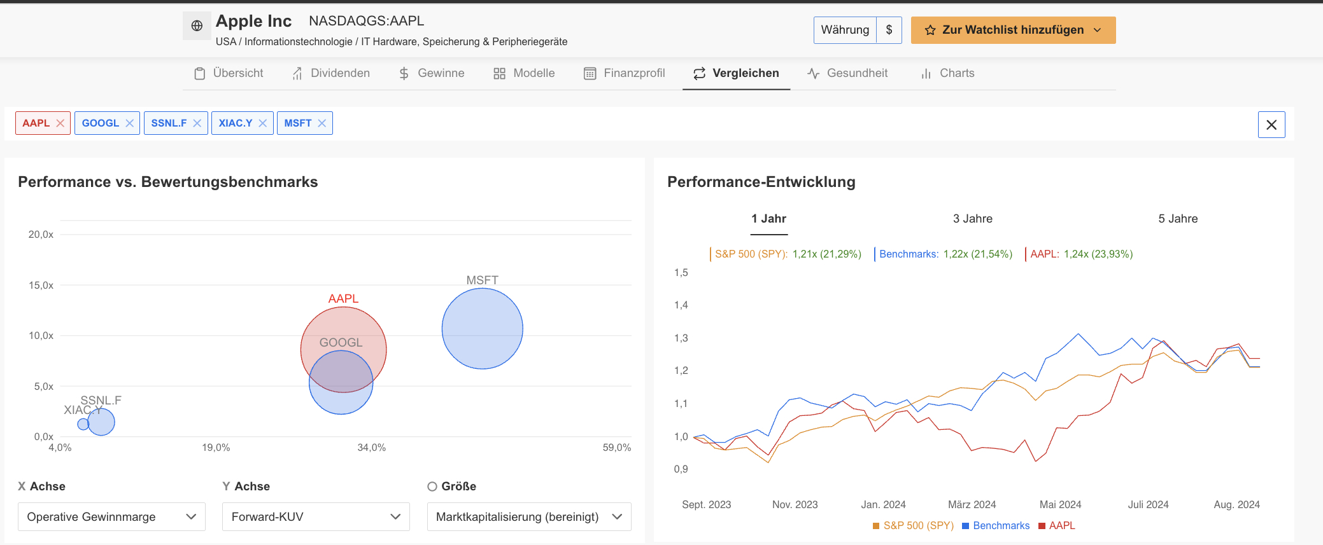Open the Dividenden tab
The height and width of the screenshot is (545, 1323).
click(331, 73)
